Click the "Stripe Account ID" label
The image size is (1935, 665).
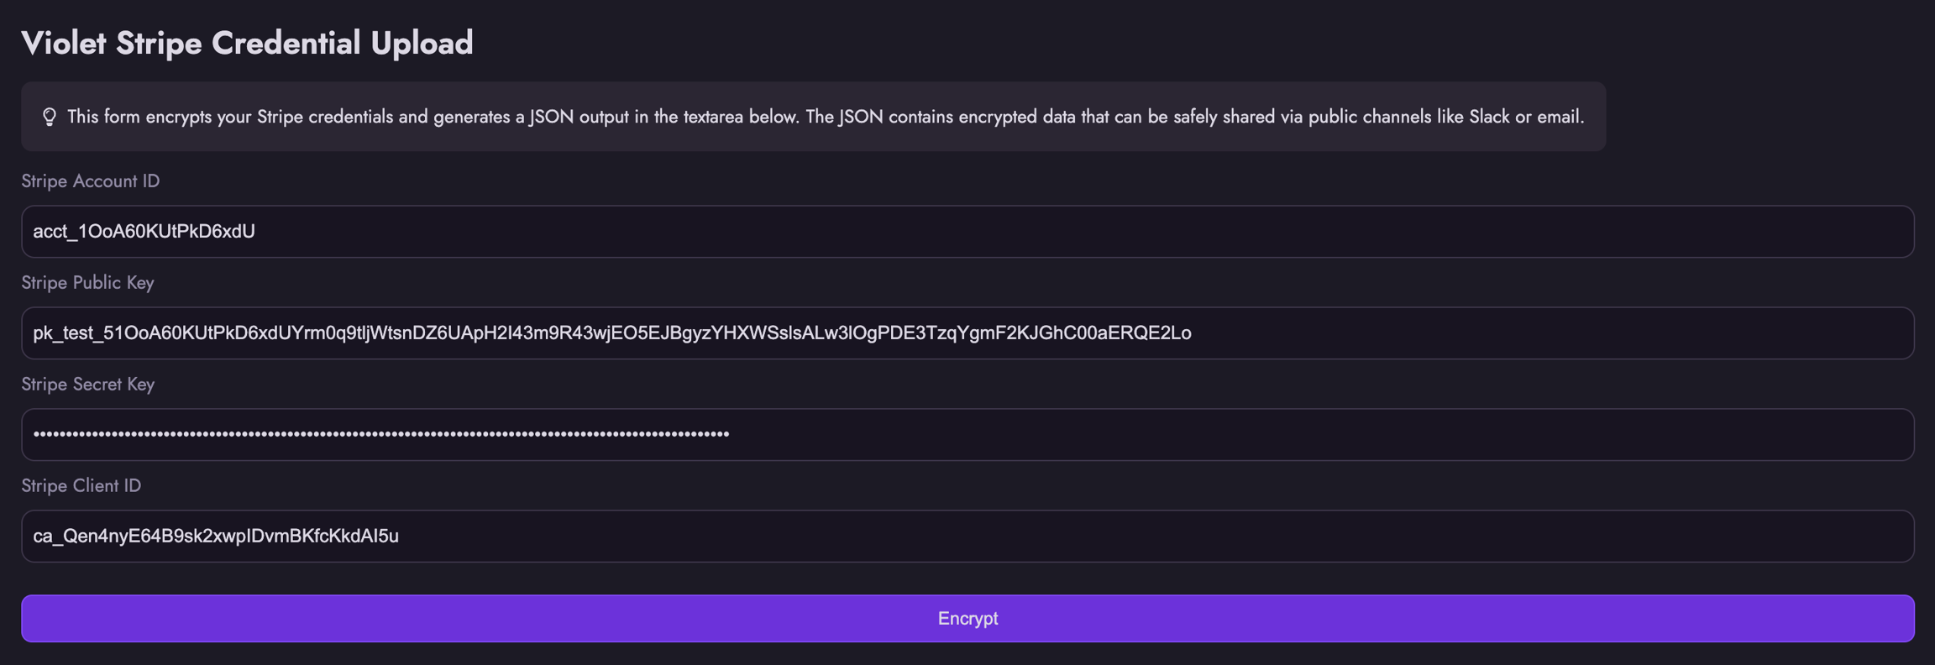(91, 181)
